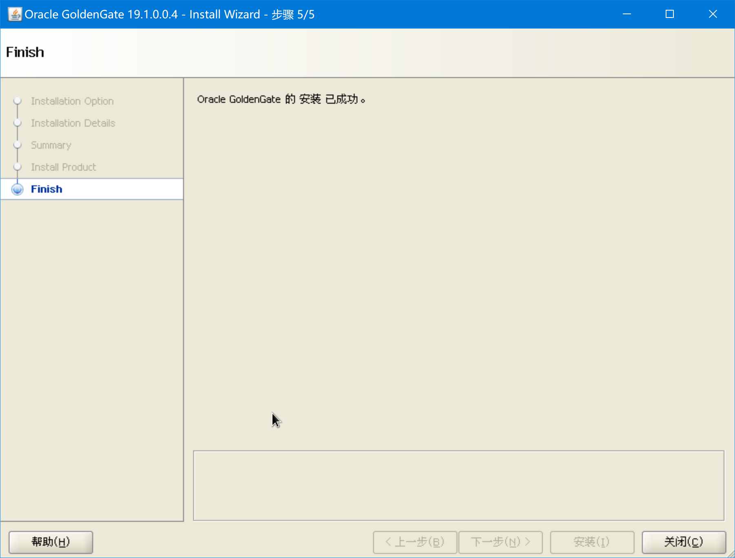Click the empty message box below the content
This screenshot has width=735, height=558.
pos(459,485)
